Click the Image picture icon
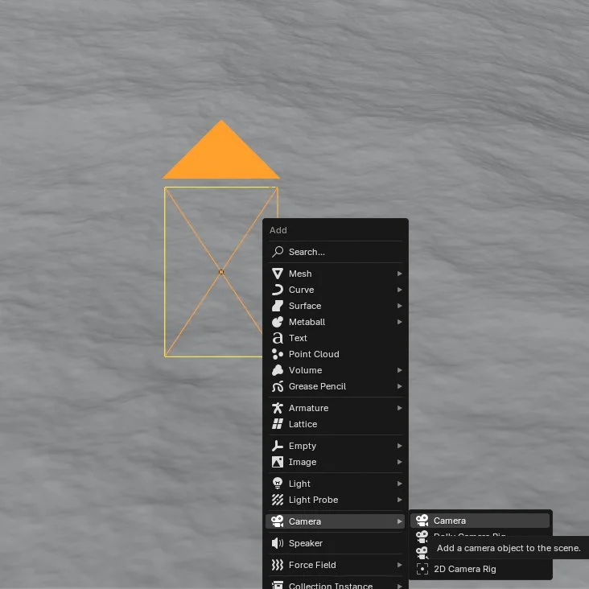589x589 pixels. point(278,462)
